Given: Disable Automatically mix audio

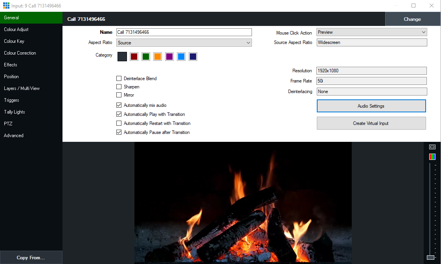Looking at the screenshot, I should [x=119, y=105].
